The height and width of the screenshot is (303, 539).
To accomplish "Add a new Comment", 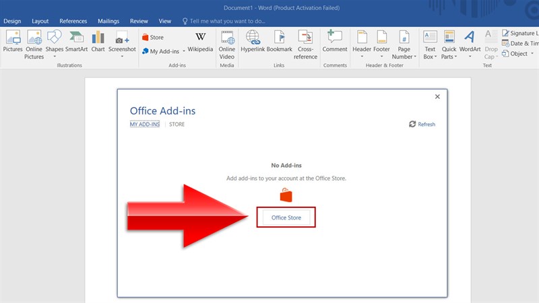I will point(335,41).
